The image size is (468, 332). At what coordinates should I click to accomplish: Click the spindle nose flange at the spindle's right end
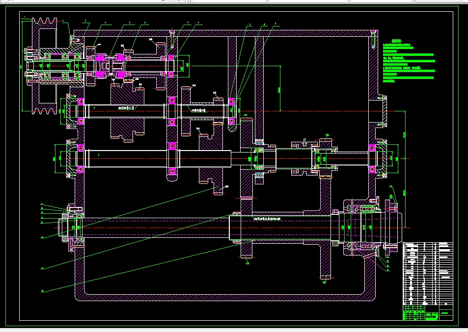coord(391,227)
